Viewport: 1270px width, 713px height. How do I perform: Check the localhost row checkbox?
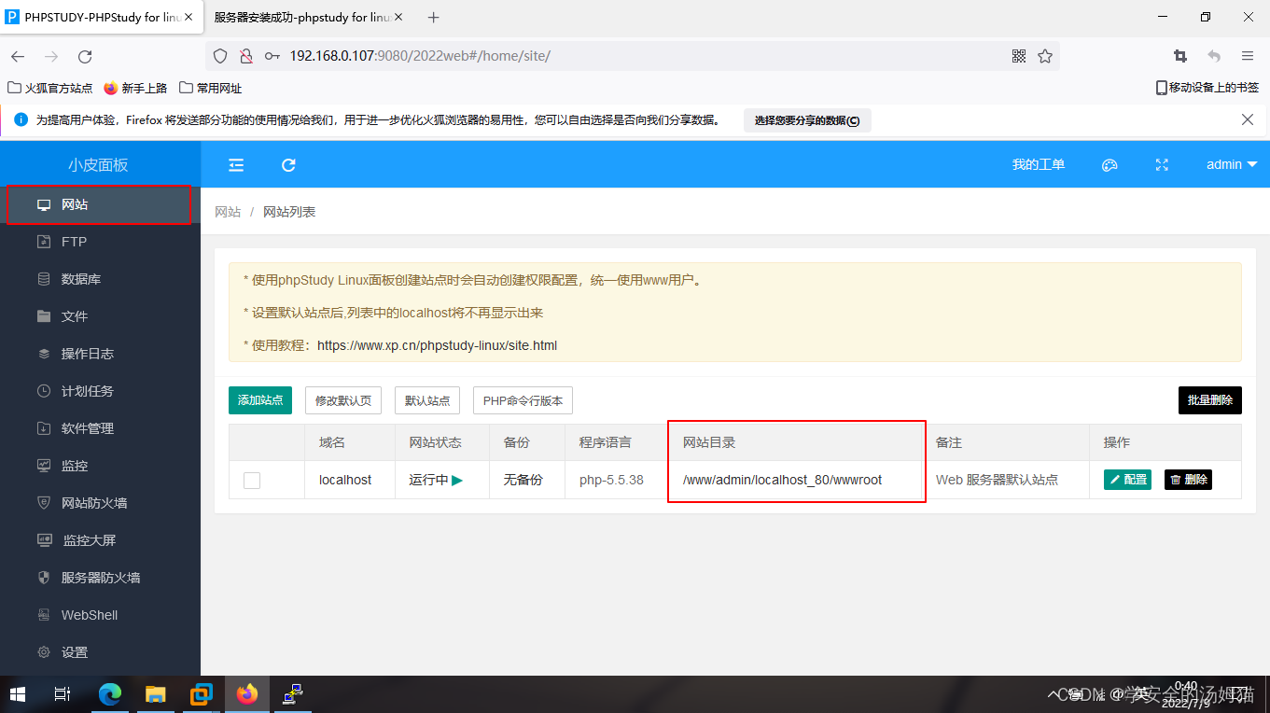[252, 481]
